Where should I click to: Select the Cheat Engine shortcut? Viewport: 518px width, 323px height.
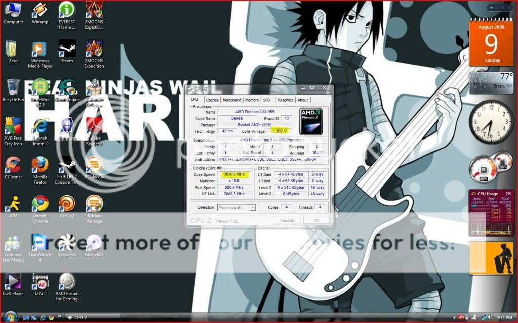[x=67, y=90]
